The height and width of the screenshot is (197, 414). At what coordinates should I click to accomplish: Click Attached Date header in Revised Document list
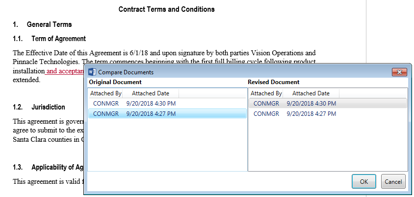point(310,93)
